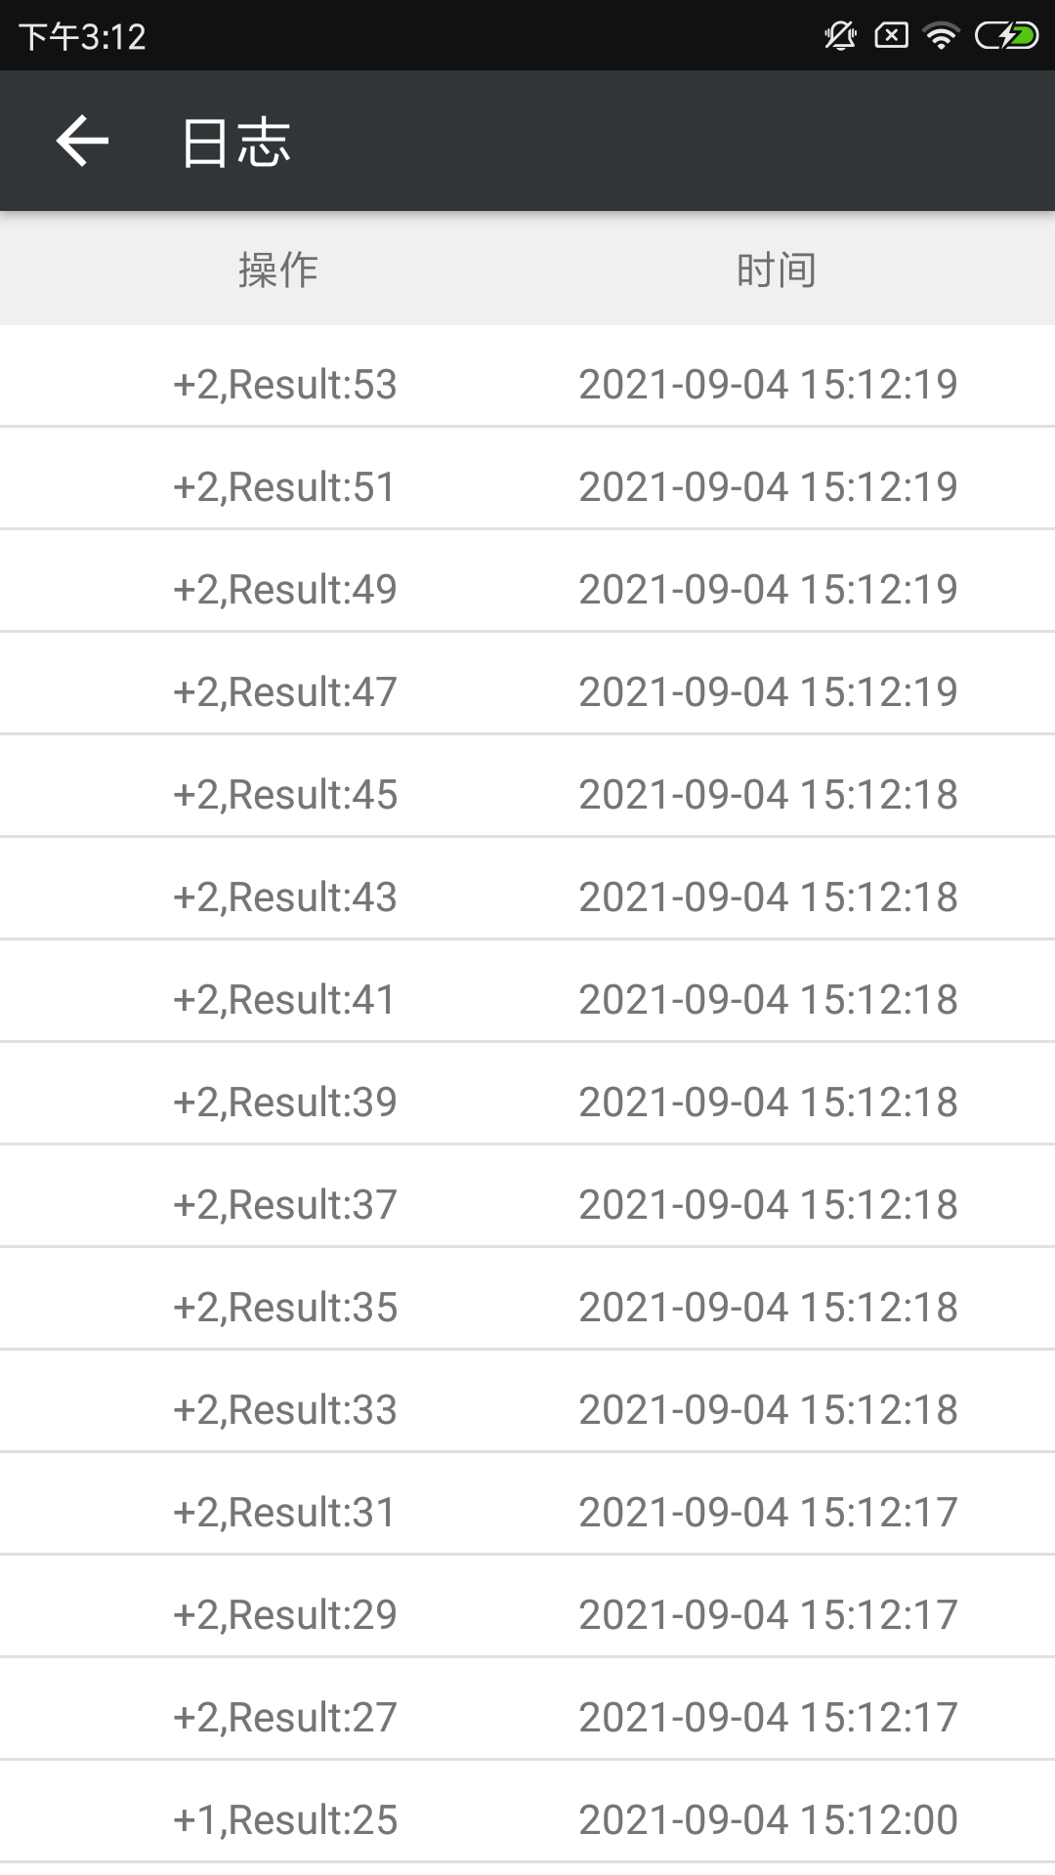Tap the 时间 column header
The width and height of the screenshot is (1055, 1875).
click(x=777, y=270)
